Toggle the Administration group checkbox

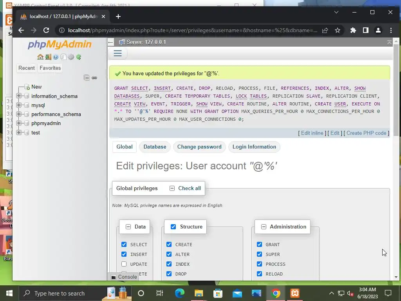pyautogui.click(x=264, y=227)
